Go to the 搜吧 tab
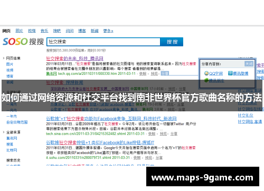 coord(57,31)
